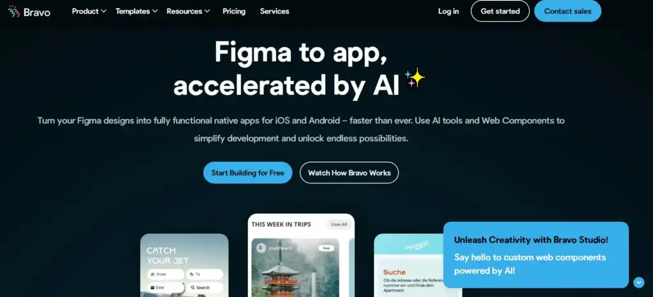Screen dimensions: 653x297
Task: Open the Pricing page
Action: click(234, 11)
